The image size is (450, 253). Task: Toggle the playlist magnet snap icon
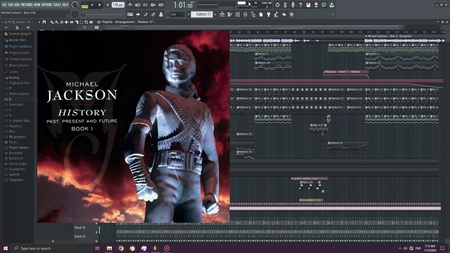tap(44, 22)
